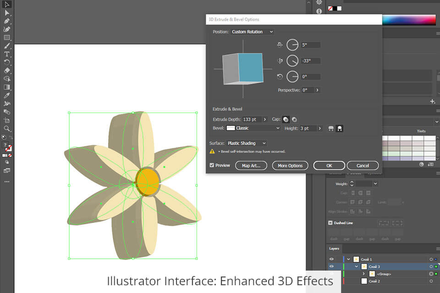The height and width of the screenshot is (293, 440).
Task: Select the Rectangle tool
Action: click(x=7, y=38)
